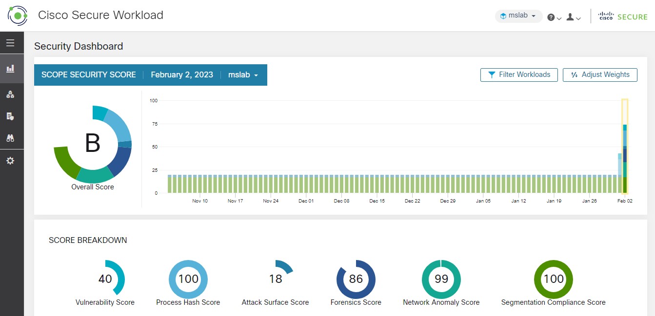Click the "Dec 08" axis label
Screen dimensions: 655x316
coord(341,201)
